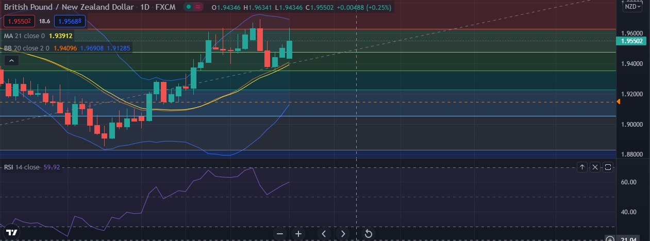Delete the RSI pane

[x=595, y=167]
